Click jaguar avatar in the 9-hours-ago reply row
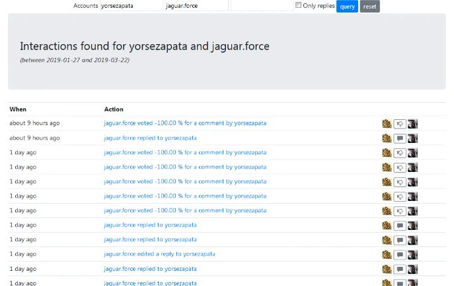 point(387,138)
